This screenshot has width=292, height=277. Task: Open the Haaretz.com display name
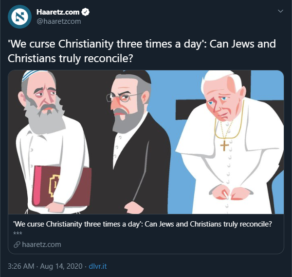point(58,12)
